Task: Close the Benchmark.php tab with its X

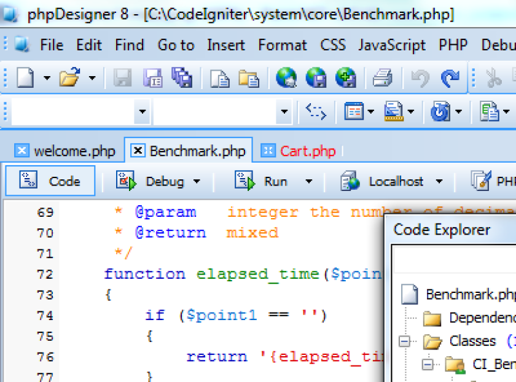Action: (138, 151)
